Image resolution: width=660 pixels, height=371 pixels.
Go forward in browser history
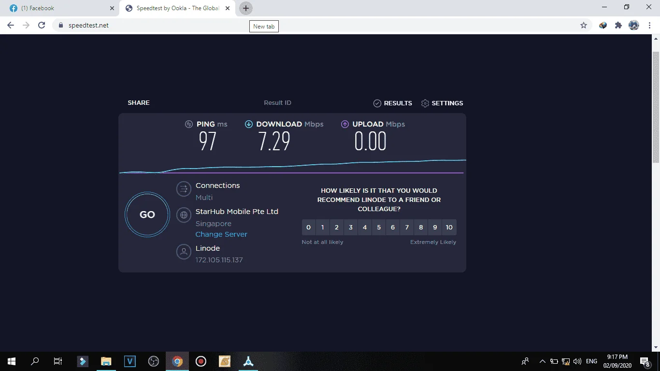click(x=26, y=25)
